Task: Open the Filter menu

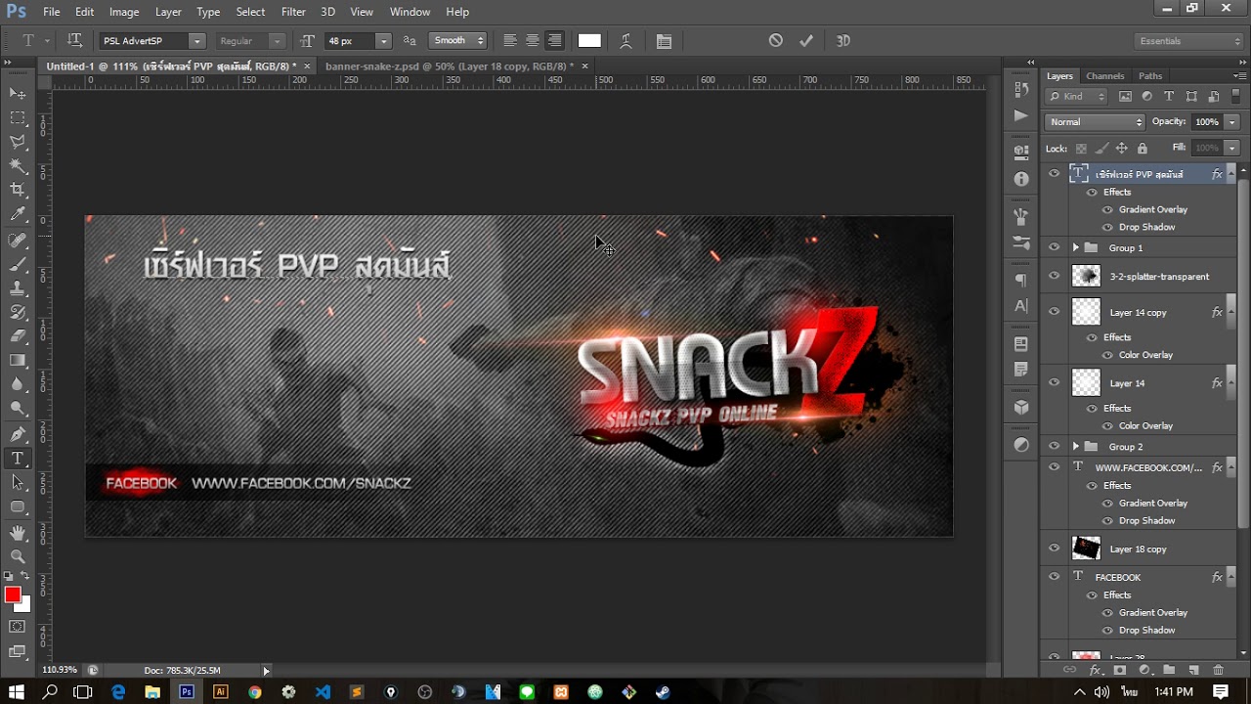Action: point(293,12)
